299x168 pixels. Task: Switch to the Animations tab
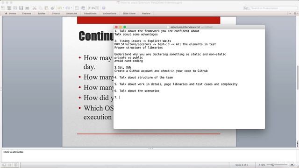tap(109, 14)
